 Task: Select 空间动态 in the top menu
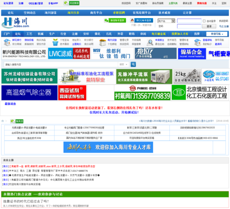[x=29, y=13]
